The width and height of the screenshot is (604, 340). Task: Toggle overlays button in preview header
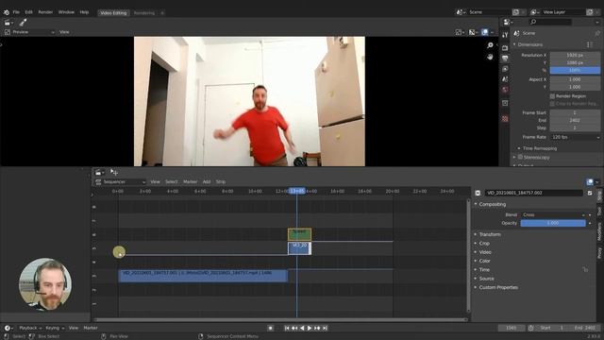click(x=484, y=32)
